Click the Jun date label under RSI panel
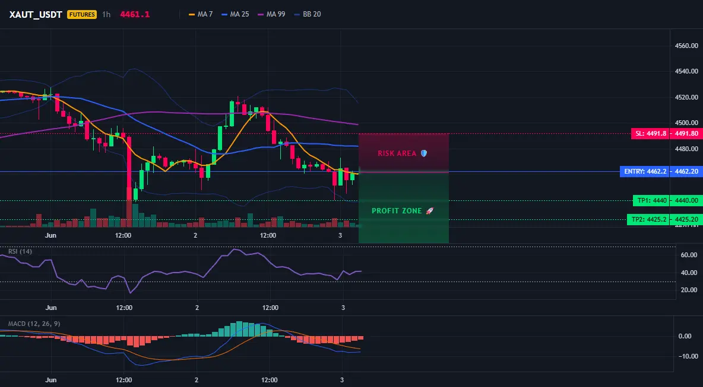Image resolution: width=703 pixels, height=387 pixels. (x=51, y=308)
